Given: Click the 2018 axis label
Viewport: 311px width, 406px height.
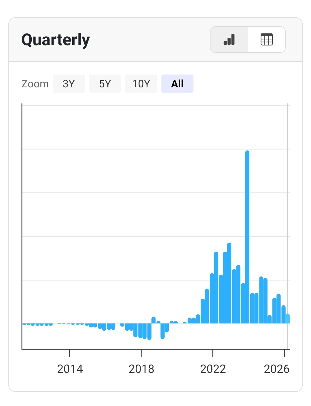Looking at the screenshot, I should pos(141,369).
